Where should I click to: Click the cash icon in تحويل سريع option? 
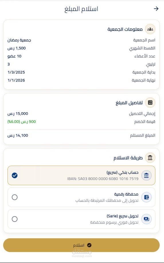[147, 219]
